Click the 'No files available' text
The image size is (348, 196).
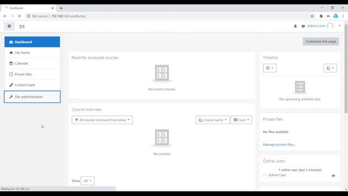(276, 132)
